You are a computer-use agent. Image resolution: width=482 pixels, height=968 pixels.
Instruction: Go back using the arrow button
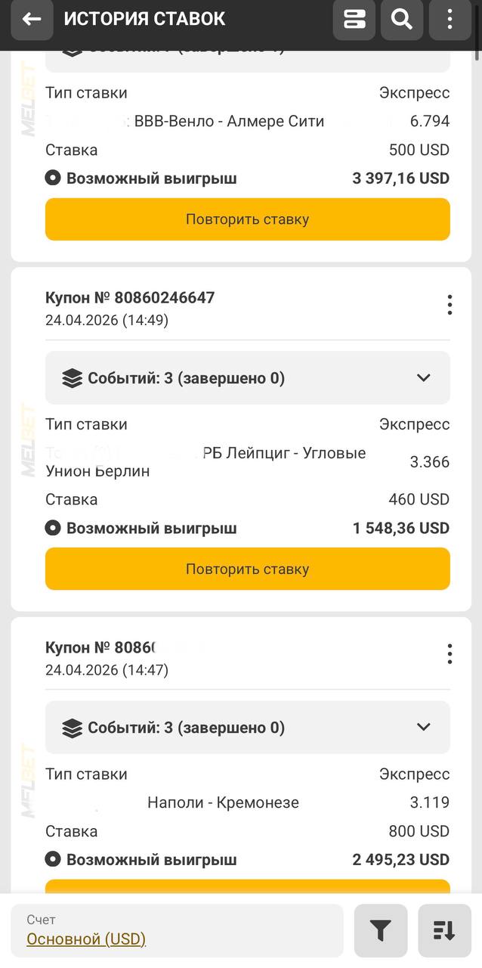click(32, 20)
